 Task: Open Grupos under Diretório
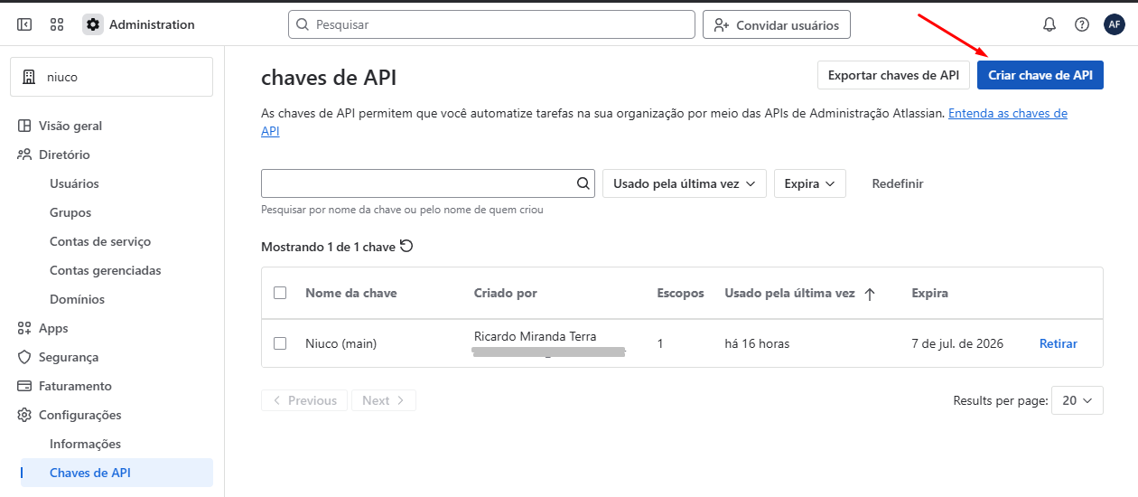tap(70, 212)
